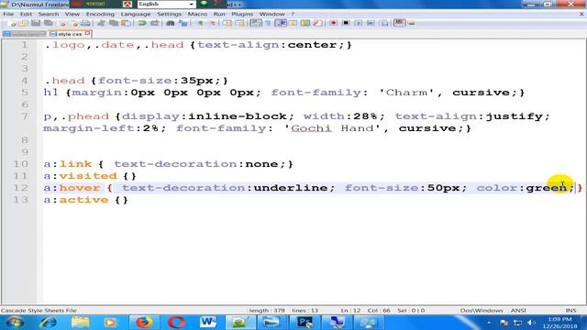Click the Redo toolbar icon
This screenshot has width=587, height=330.
tap(155, 23)
